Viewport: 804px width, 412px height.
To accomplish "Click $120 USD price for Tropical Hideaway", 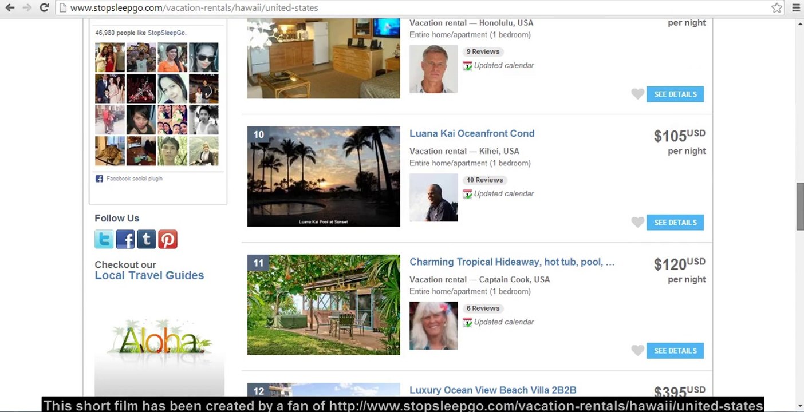I will [679, 264].
